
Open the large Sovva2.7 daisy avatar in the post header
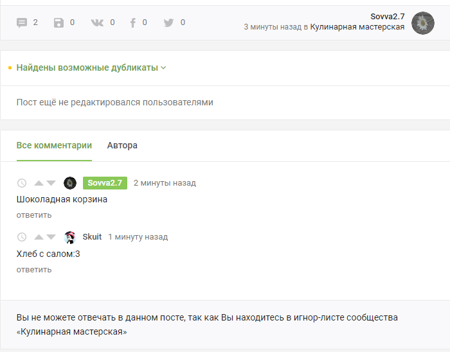pyautogui.click(x=423, y=23)
